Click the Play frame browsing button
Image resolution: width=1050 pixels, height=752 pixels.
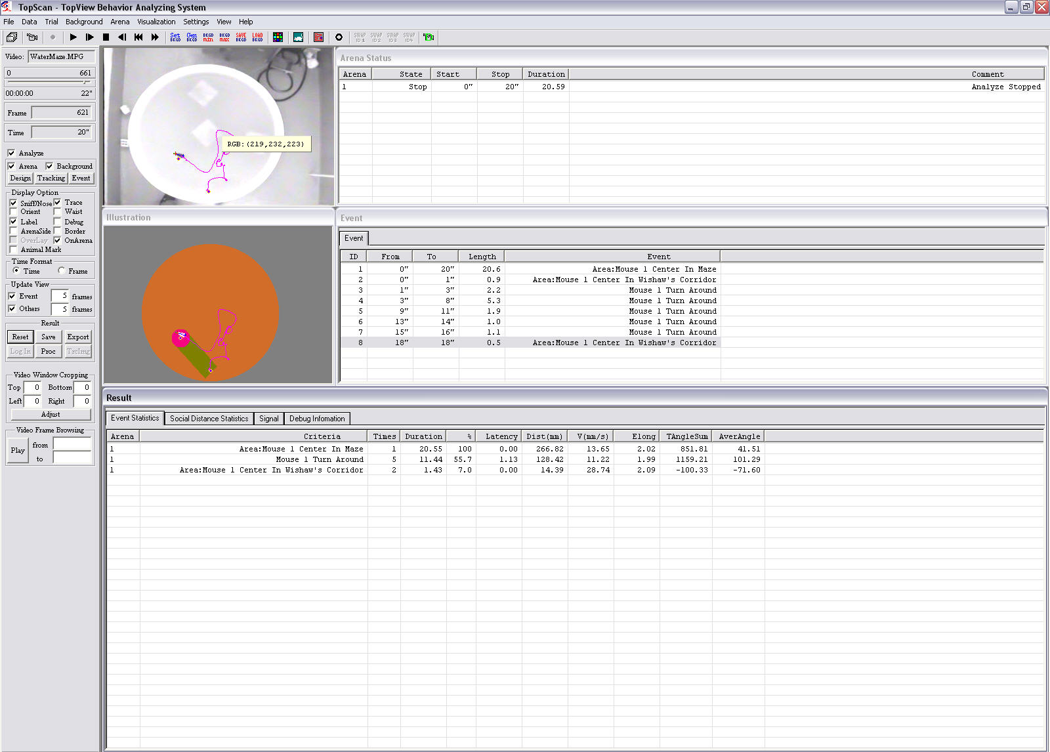pos(18,450)
